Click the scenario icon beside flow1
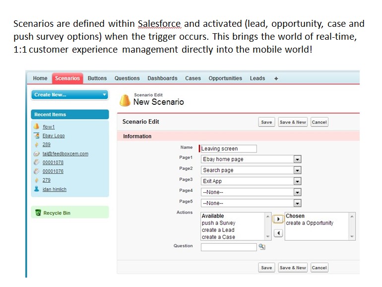382x287 pixels. [36, 126]
